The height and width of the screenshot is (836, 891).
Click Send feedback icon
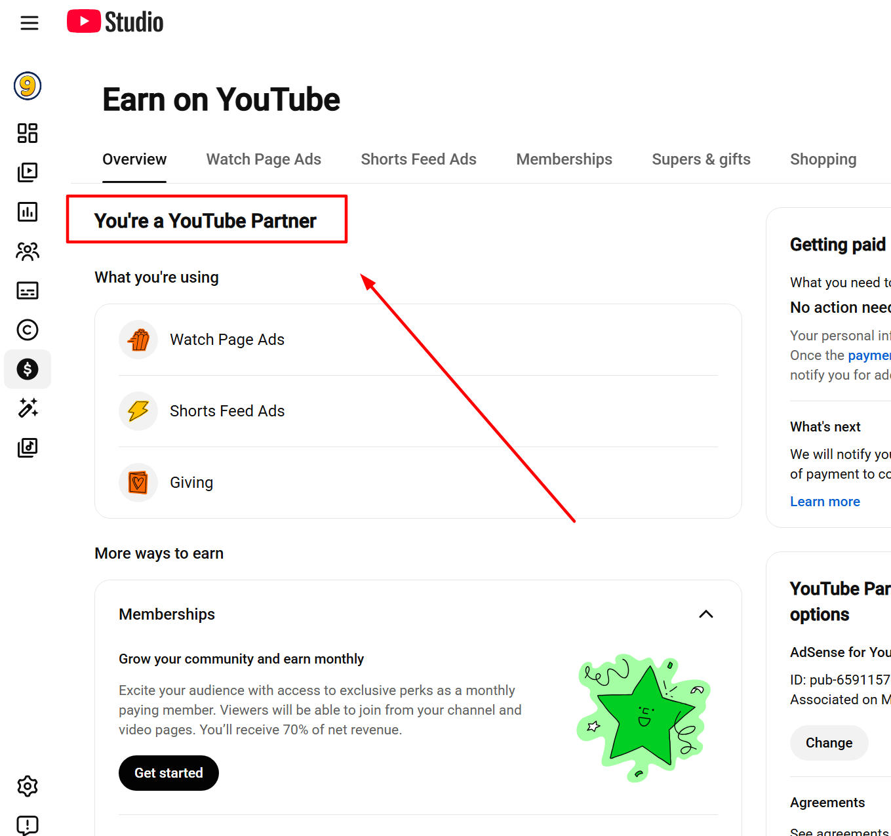[28, 825]
